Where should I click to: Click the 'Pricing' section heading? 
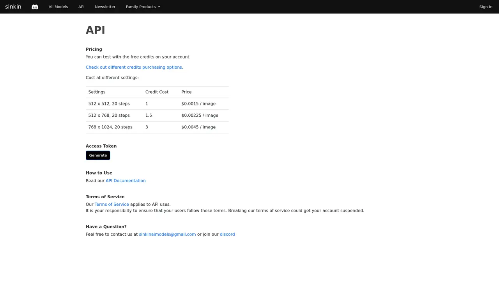(x=94, y=49)
